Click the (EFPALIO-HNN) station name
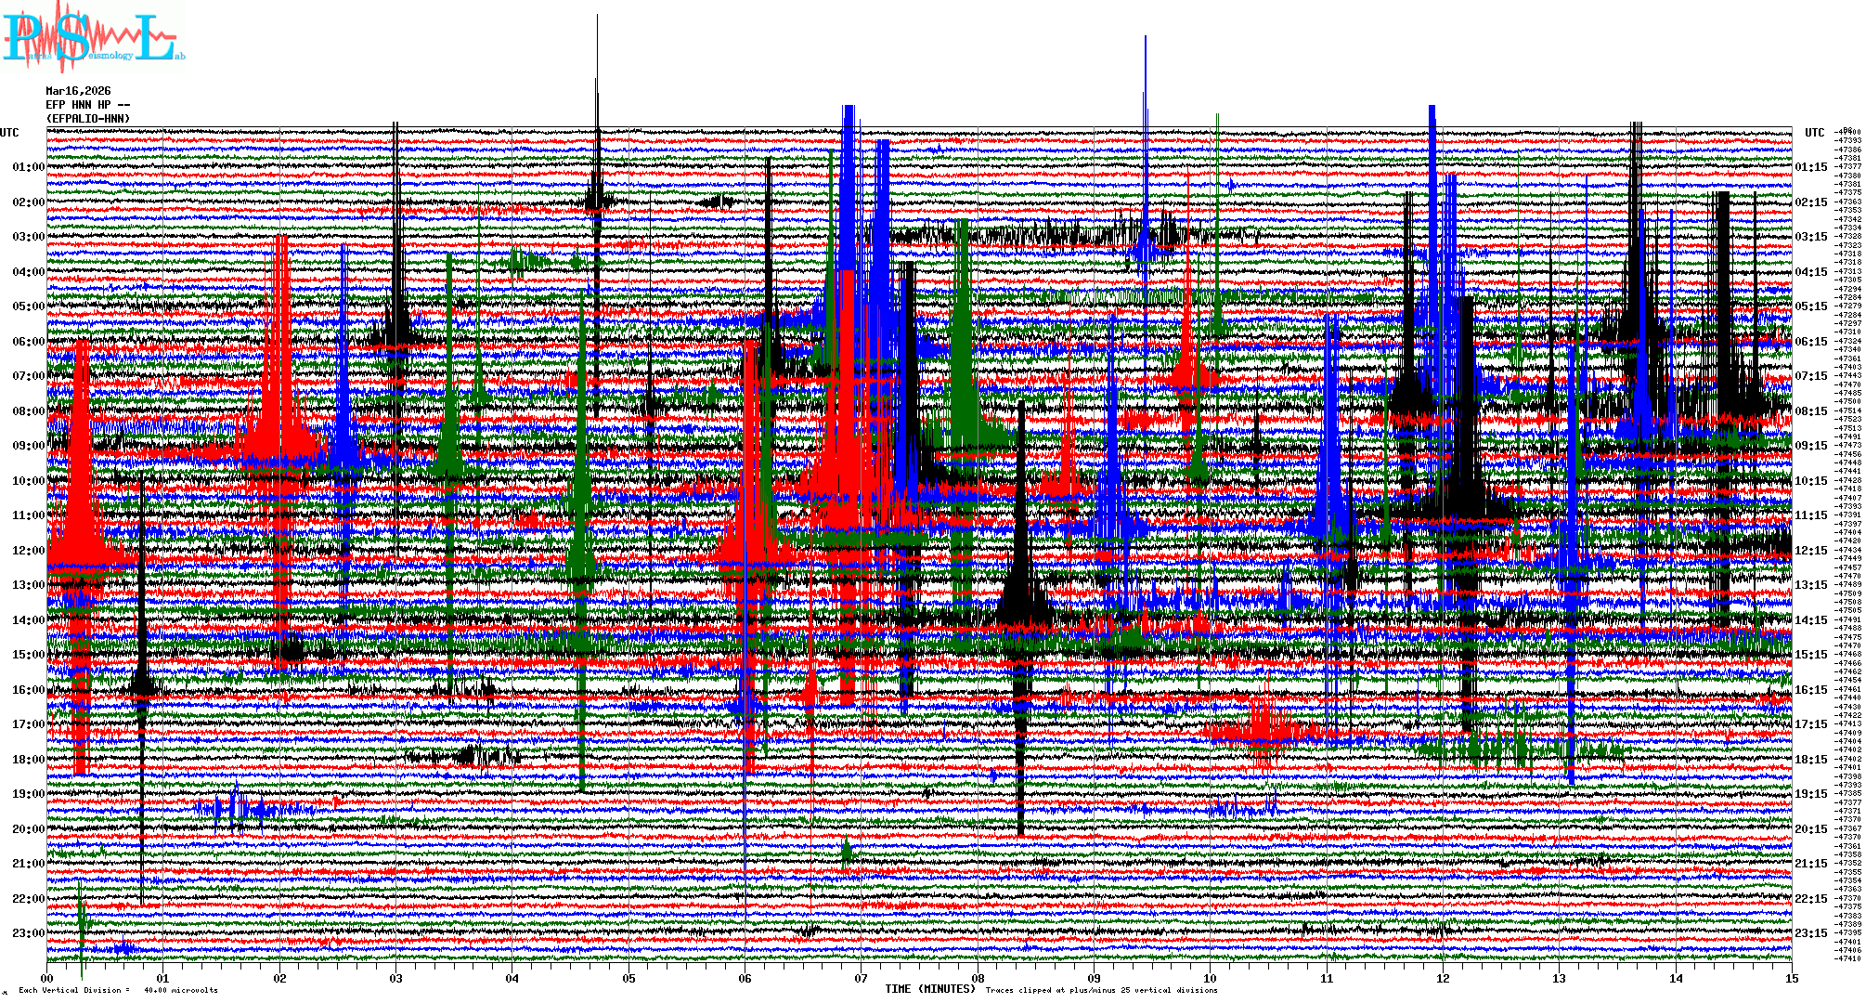 (87, 119)
